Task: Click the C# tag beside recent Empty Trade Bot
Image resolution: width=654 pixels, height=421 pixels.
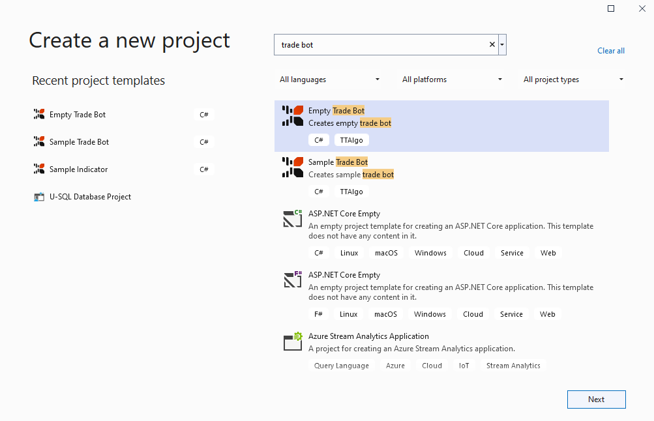Action: [204, 115]
